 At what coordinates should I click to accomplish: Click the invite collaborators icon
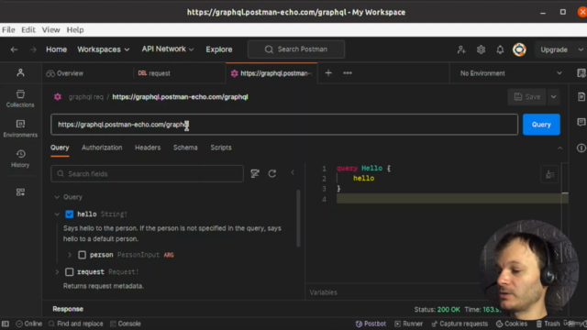tap(461, 49)
